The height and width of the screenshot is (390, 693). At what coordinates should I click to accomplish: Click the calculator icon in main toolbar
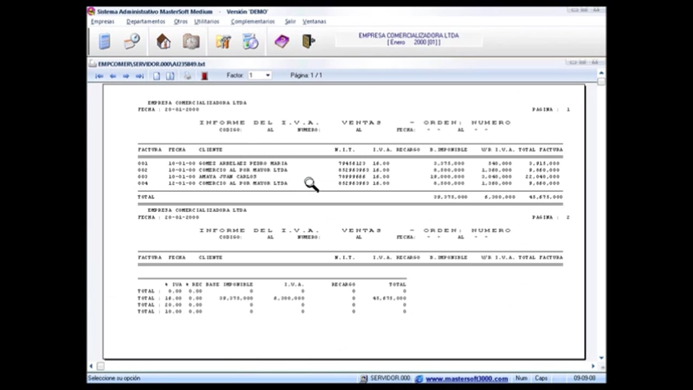(104, 42)
